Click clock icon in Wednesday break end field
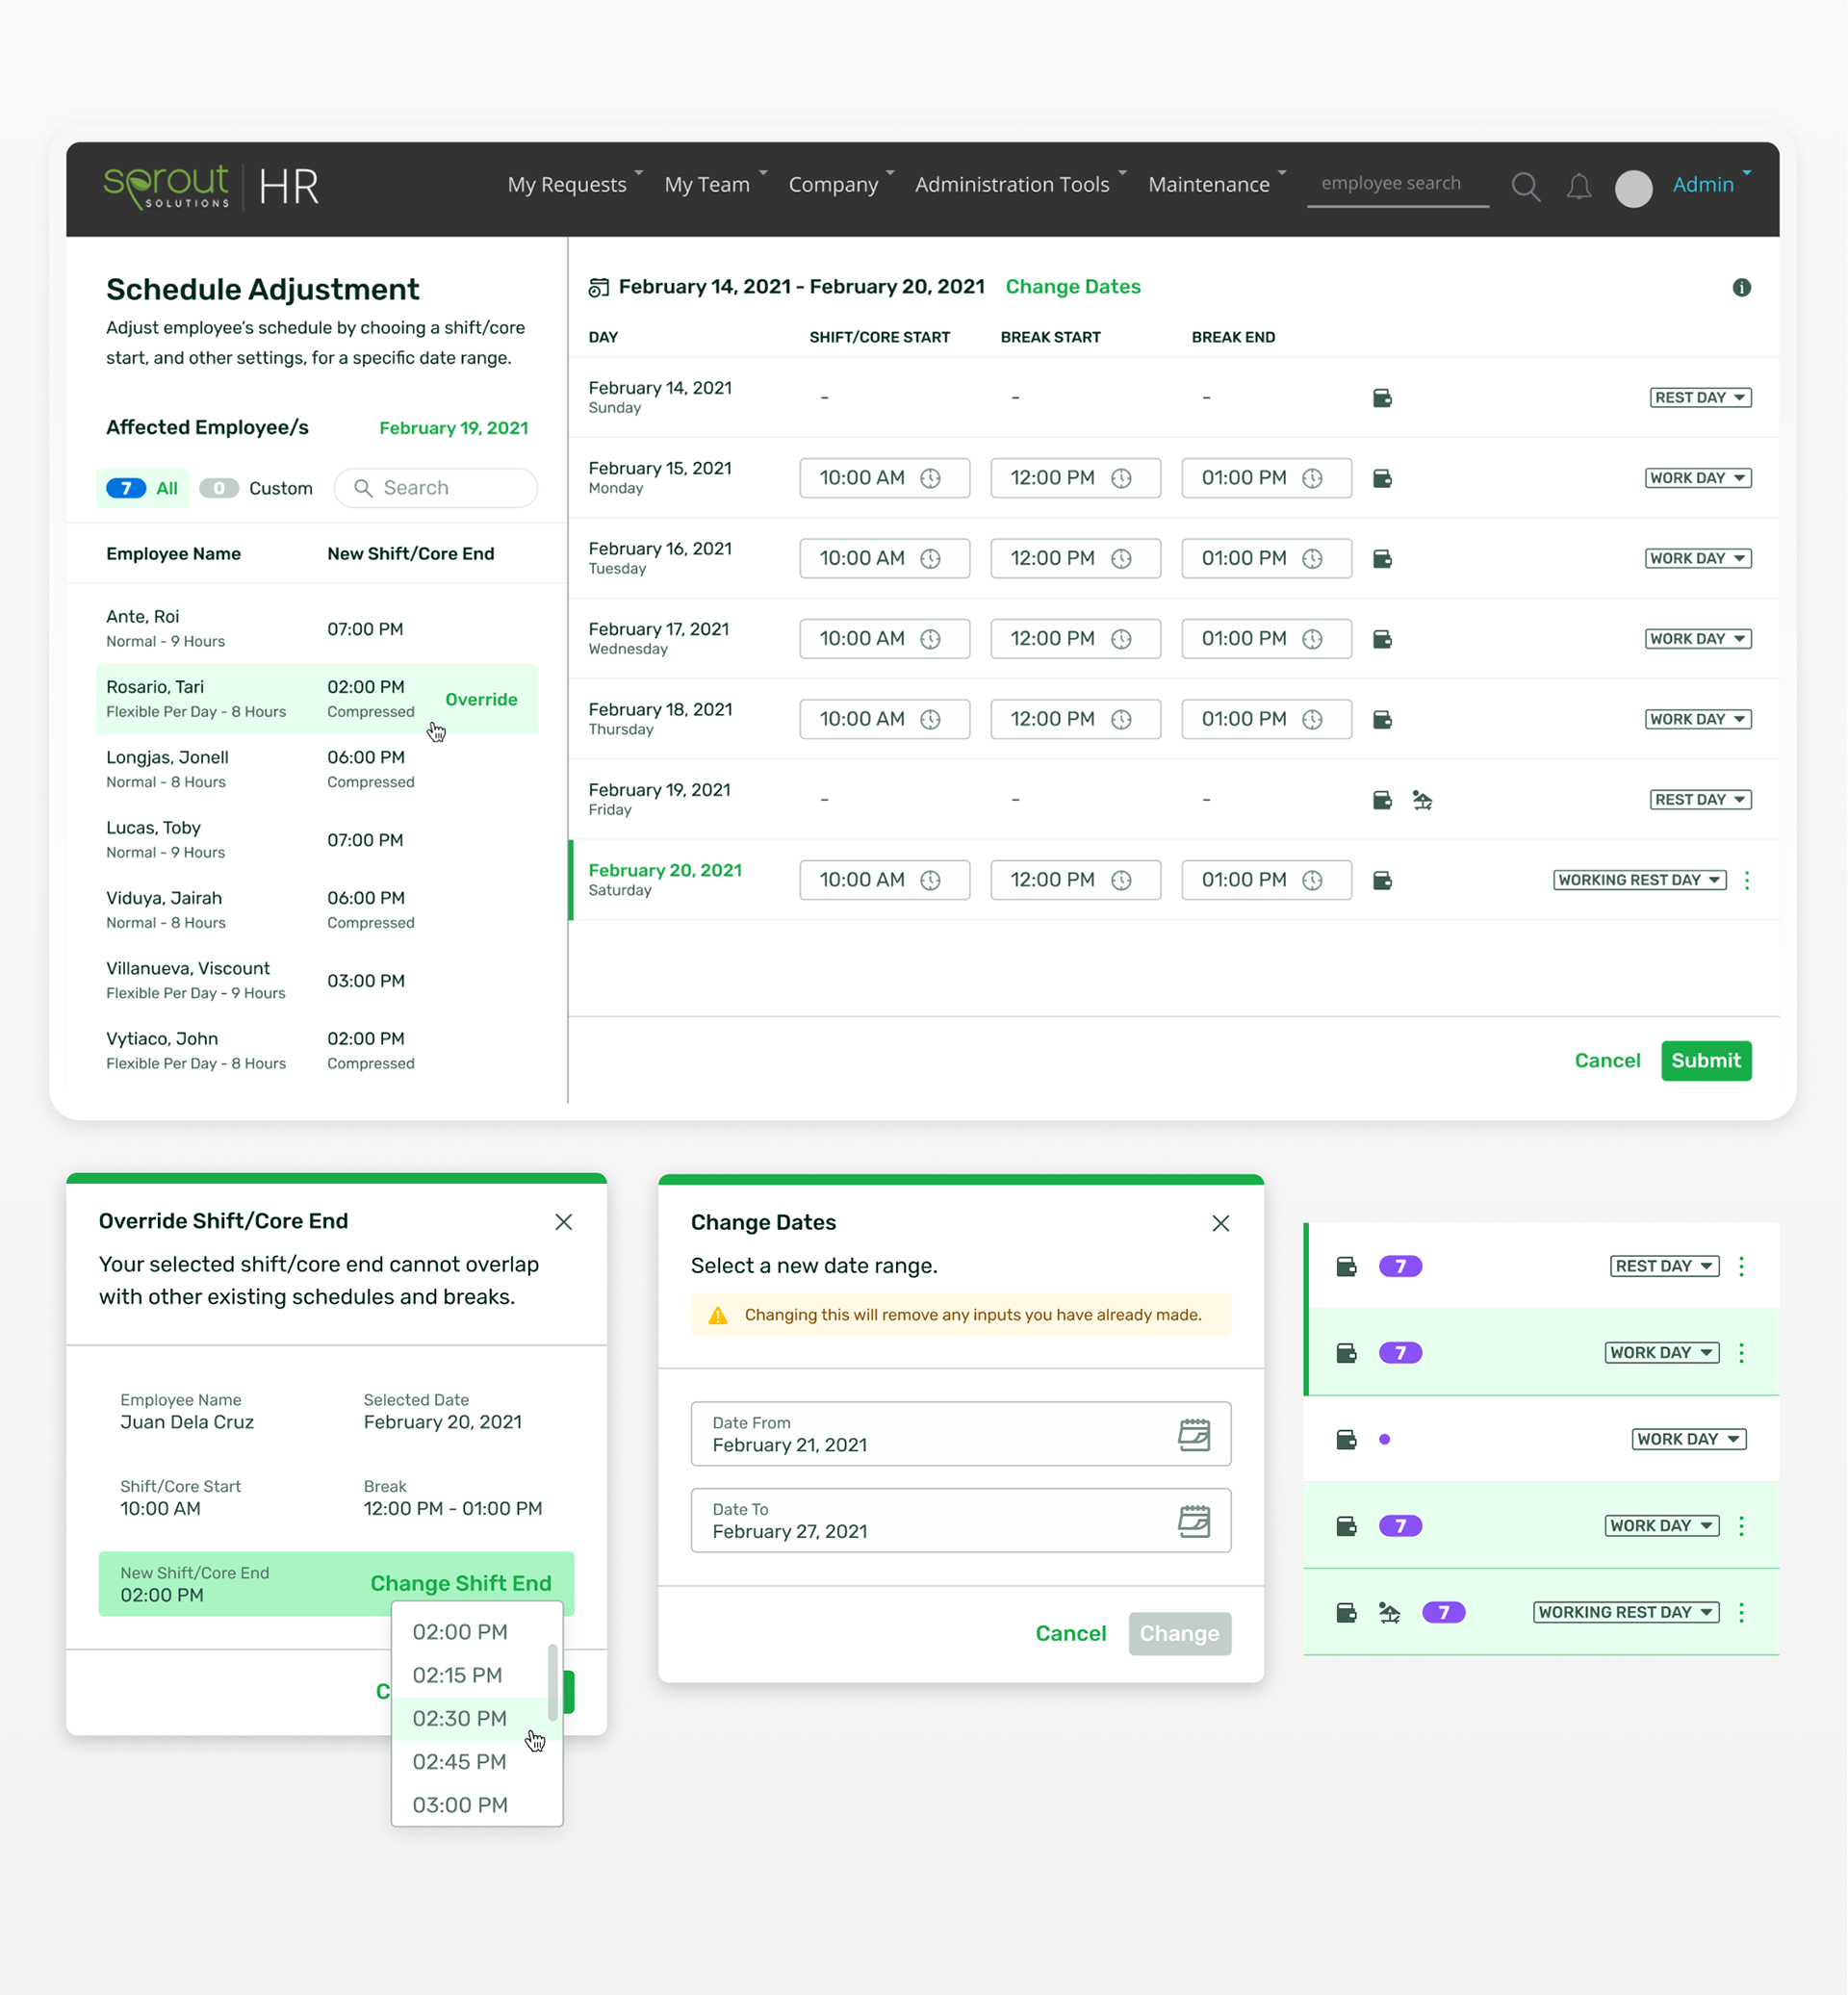 pos(1312,639)
